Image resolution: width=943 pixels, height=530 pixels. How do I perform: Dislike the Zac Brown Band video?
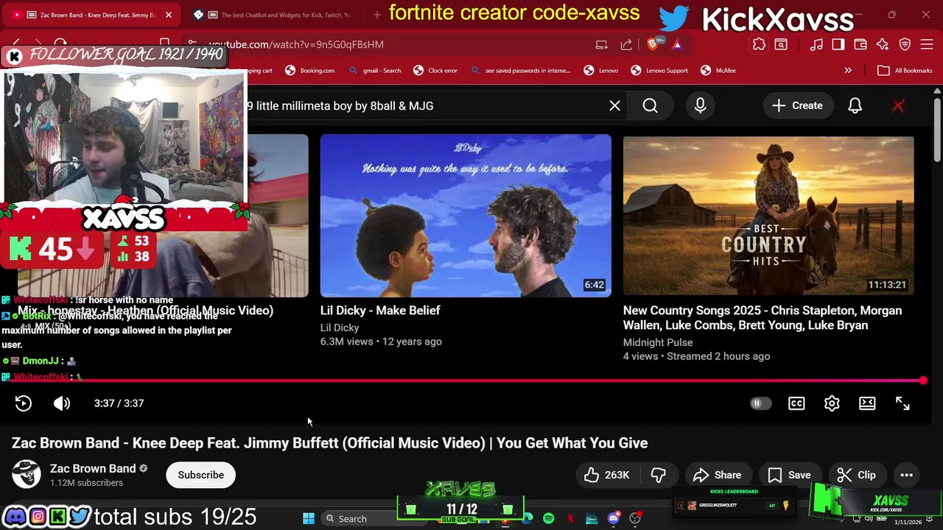point(659,475)
